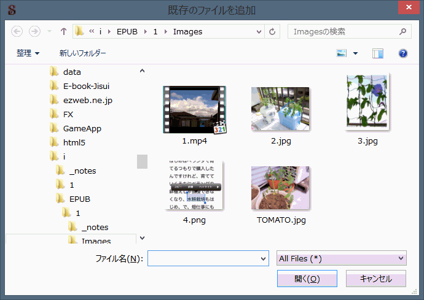
Task: Open the view options dropdown arrow
Action: click(x=355, y=53)
